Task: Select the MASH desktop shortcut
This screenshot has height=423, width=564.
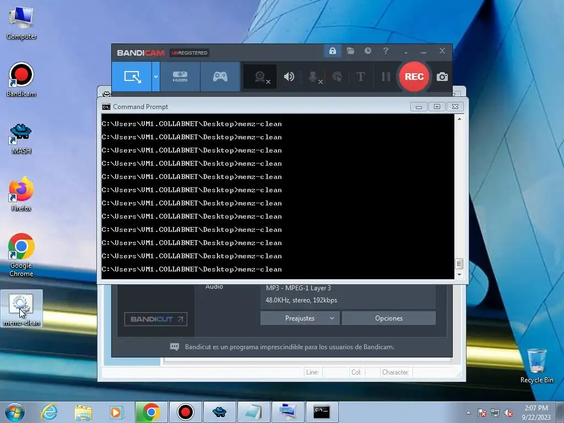Action: (21, 139)
